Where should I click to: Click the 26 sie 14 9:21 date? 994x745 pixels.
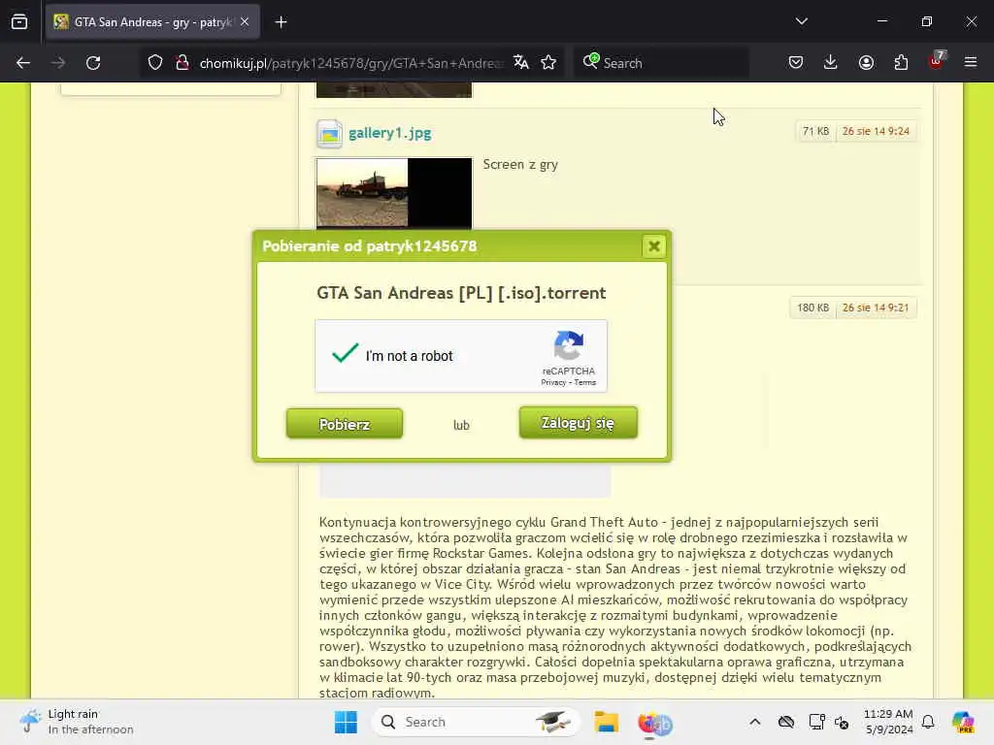(x=876, y=308)
